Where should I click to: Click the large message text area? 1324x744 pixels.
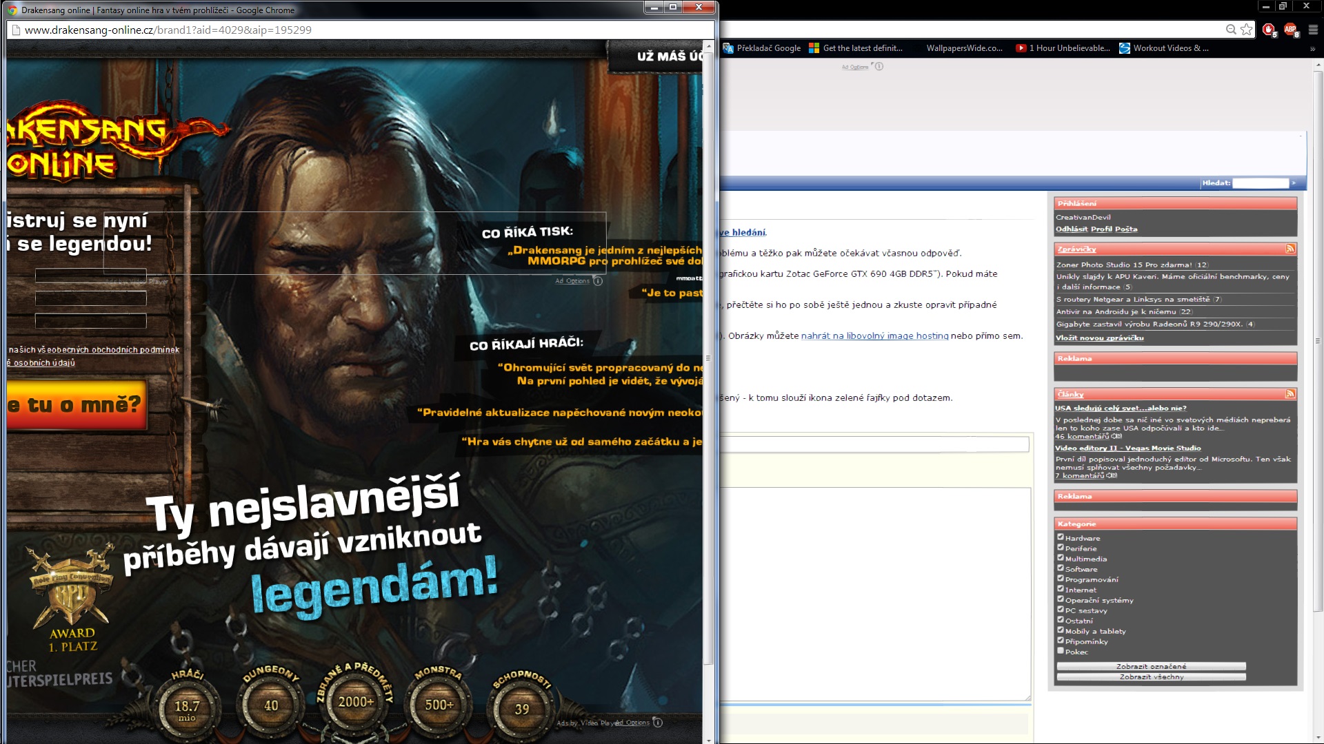tap(874, 594)
